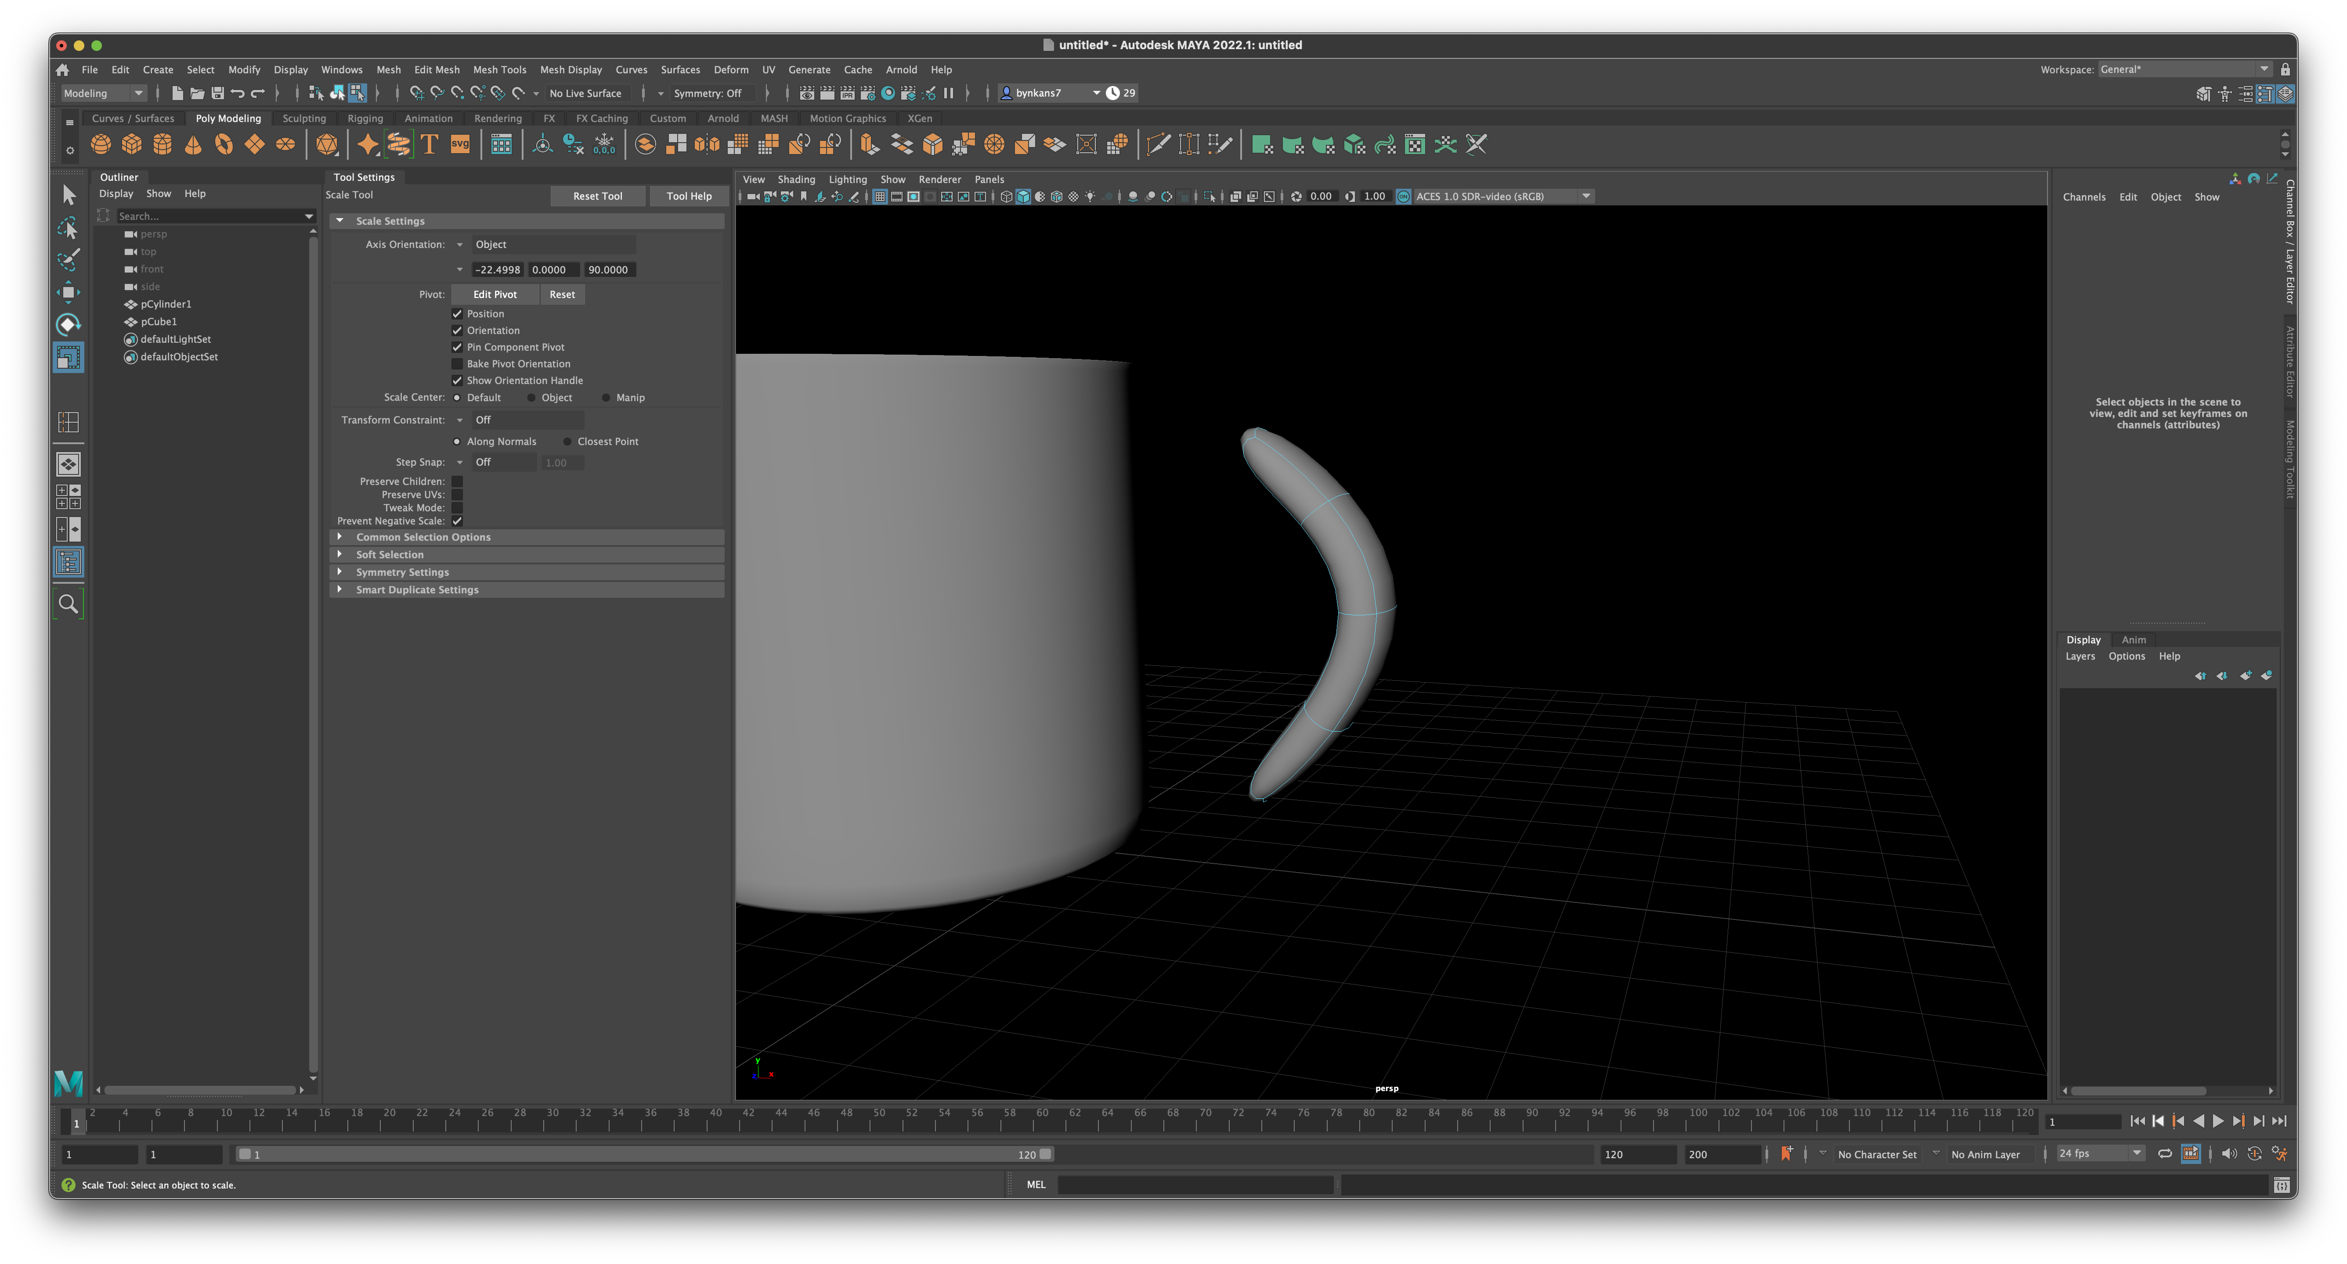Expand Smart Duplicate Settings section
Viewport: 2347px width, 1264px height.
527,590
